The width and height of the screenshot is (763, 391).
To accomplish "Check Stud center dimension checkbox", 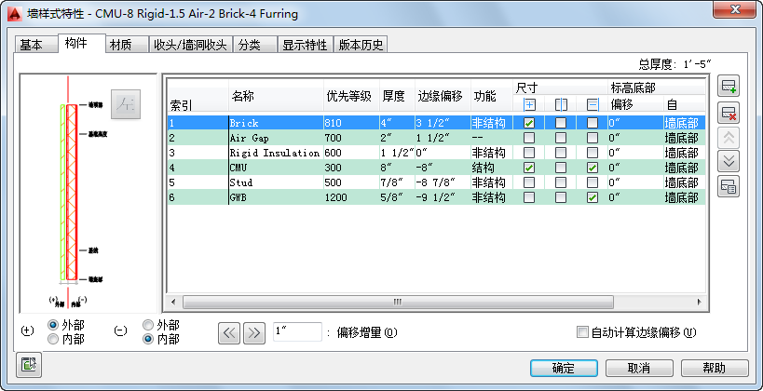I will 561,182.
